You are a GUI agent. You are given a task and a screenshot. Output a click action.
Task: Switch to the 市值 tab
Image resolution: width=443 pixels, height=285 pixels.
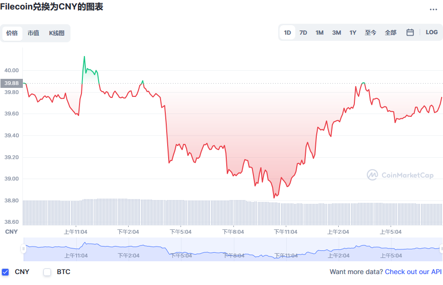(33, 33)
